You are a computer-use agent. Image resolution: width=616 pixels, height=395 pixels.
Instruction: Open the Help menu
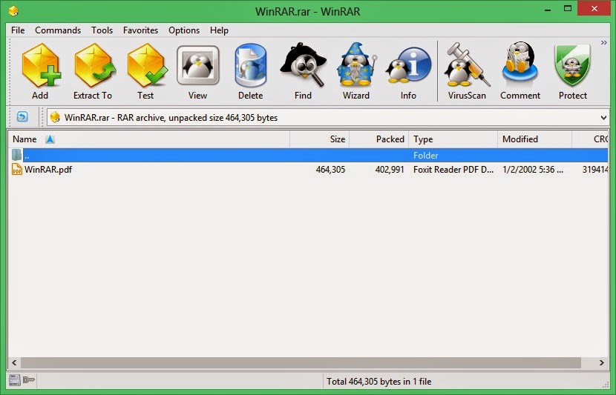pyautogui.click(x=219, y=30)
